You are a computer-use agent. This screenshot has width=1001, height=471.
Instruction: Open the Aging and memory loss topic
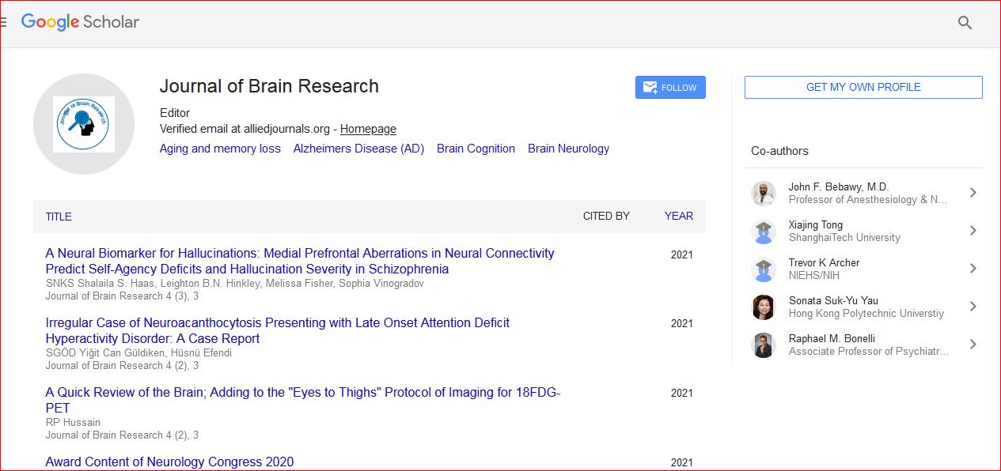220,149
